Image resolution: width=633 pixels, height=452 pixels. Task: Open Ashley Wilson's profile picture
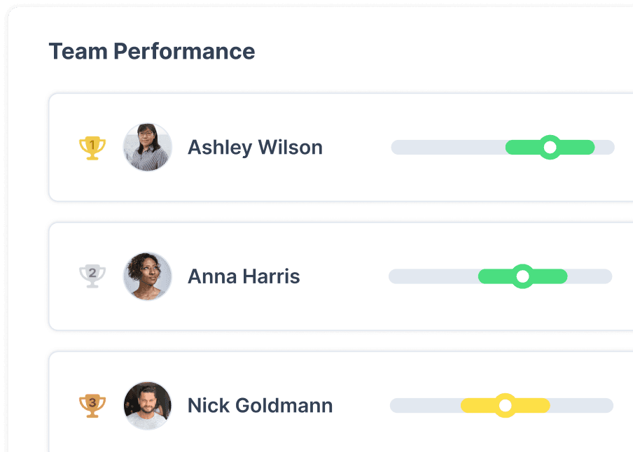(x=147, y=147)
